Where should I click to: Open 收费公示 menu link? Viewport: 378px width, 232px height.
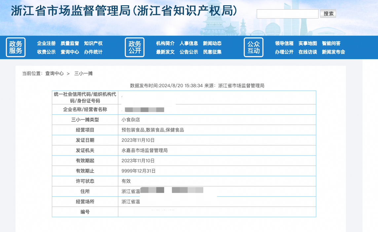click(x=46, y=52)
